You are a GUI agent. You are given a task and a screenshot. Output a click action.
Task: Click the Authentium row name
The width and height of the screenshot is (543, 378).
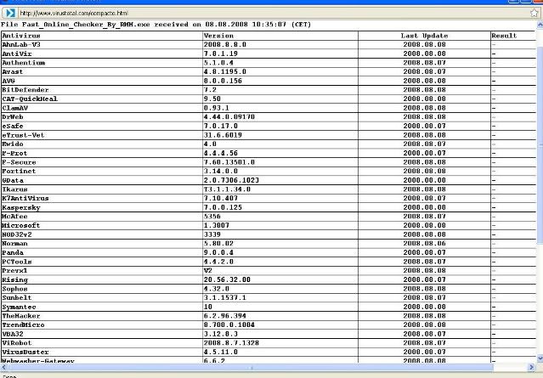(24, 63)
